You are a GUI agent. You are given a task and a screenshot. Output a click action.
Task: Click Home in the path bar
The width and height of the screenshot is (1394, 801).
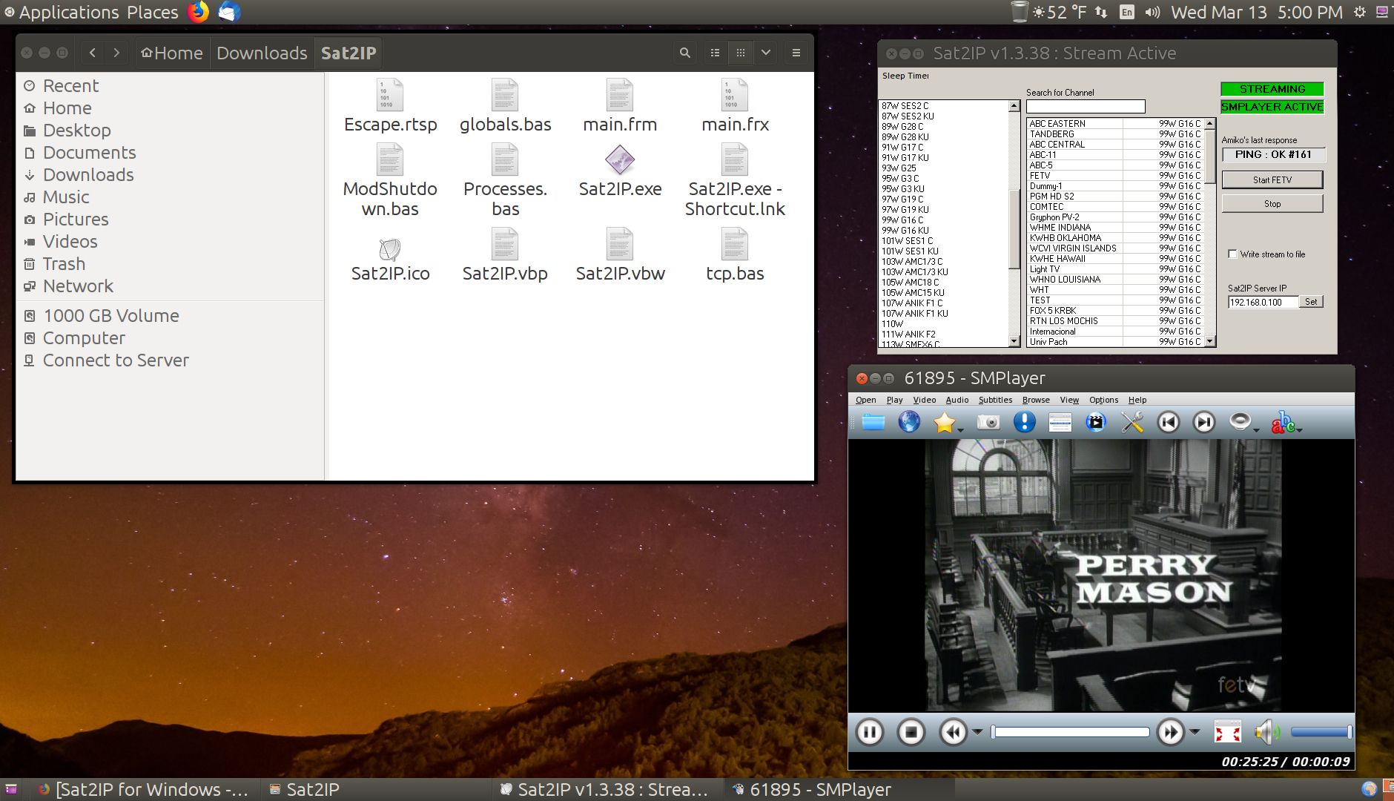(172, 53)
